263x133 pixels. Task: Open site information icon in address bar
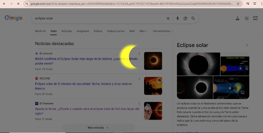[x=27, y=4]
